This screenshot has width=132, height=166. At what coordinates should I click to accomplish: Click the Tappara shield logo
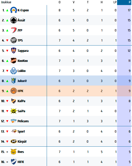pos(14,51)
